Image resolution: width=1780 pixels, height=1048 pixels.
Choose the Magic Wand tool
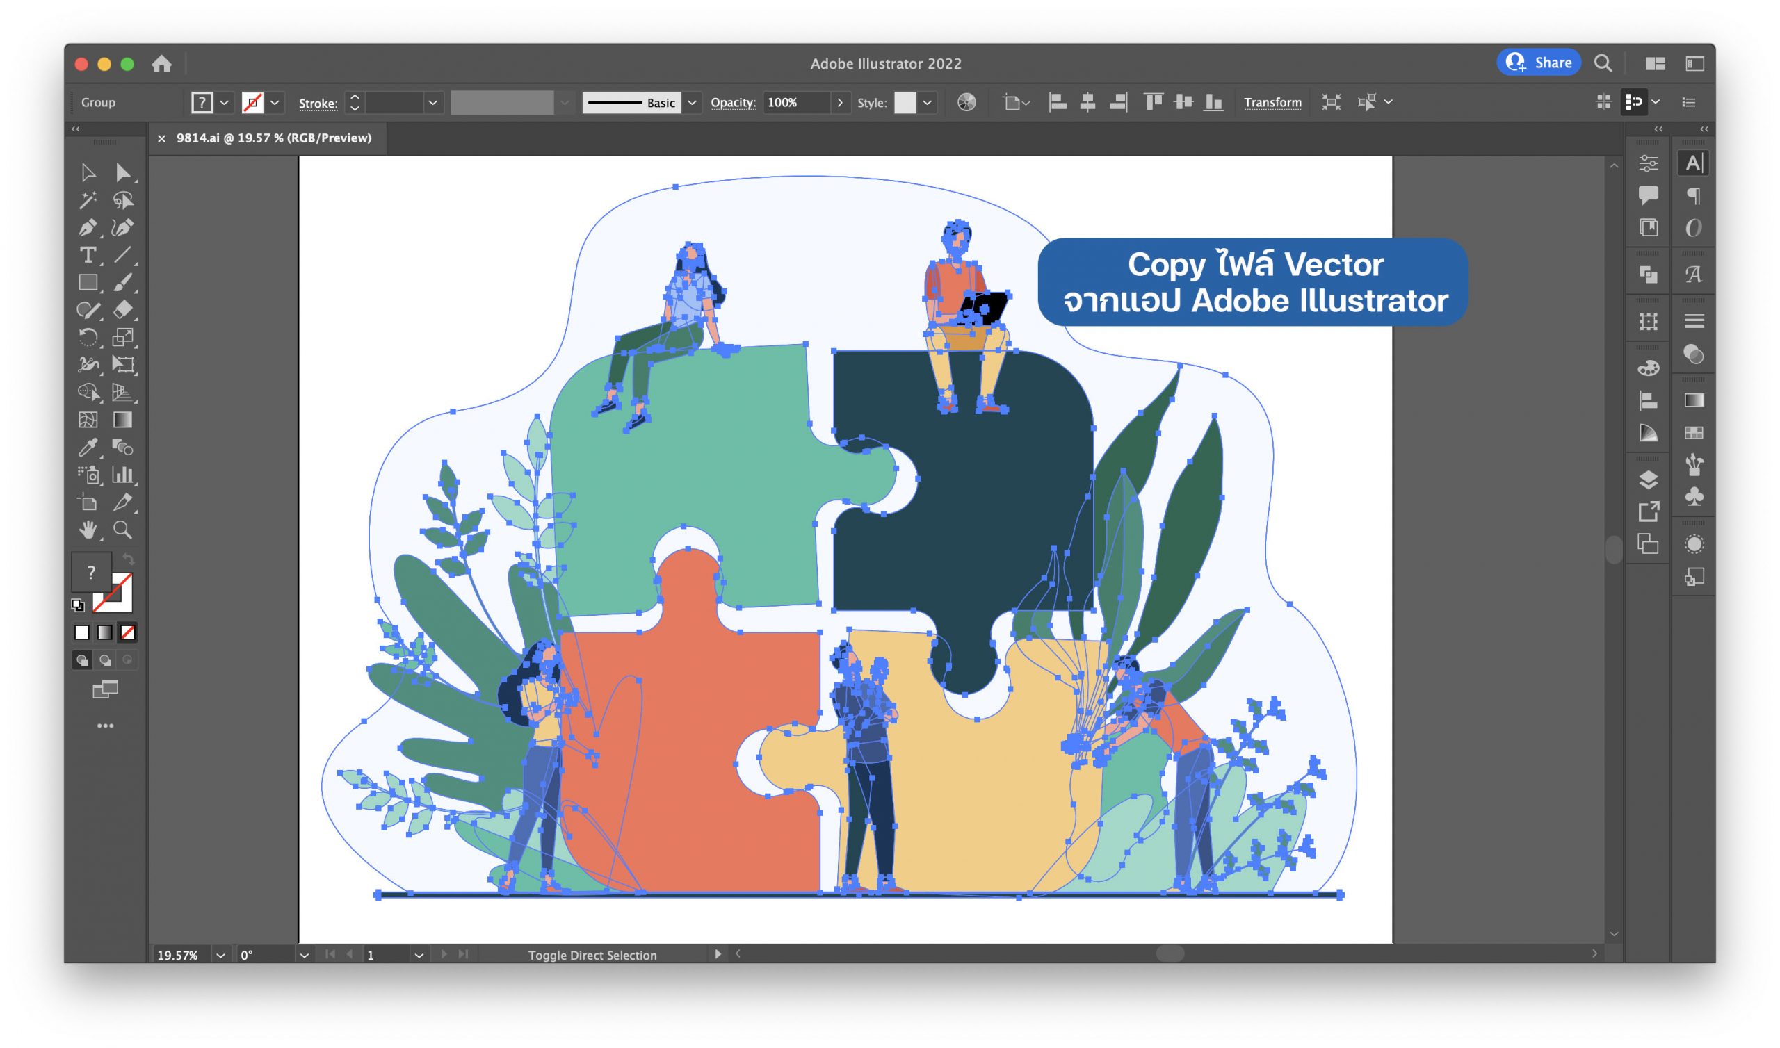point(87,201)
